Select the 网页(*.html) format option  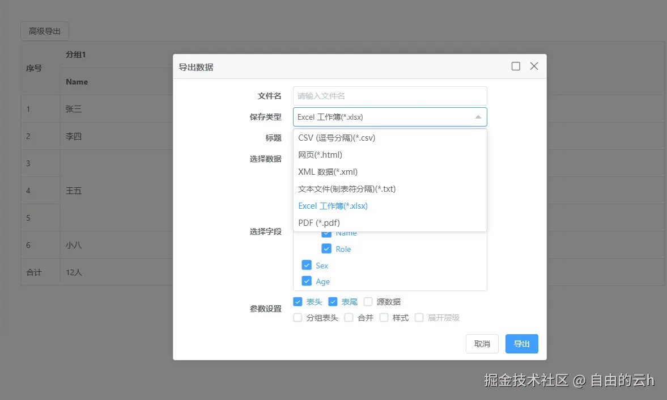(321, 154)
